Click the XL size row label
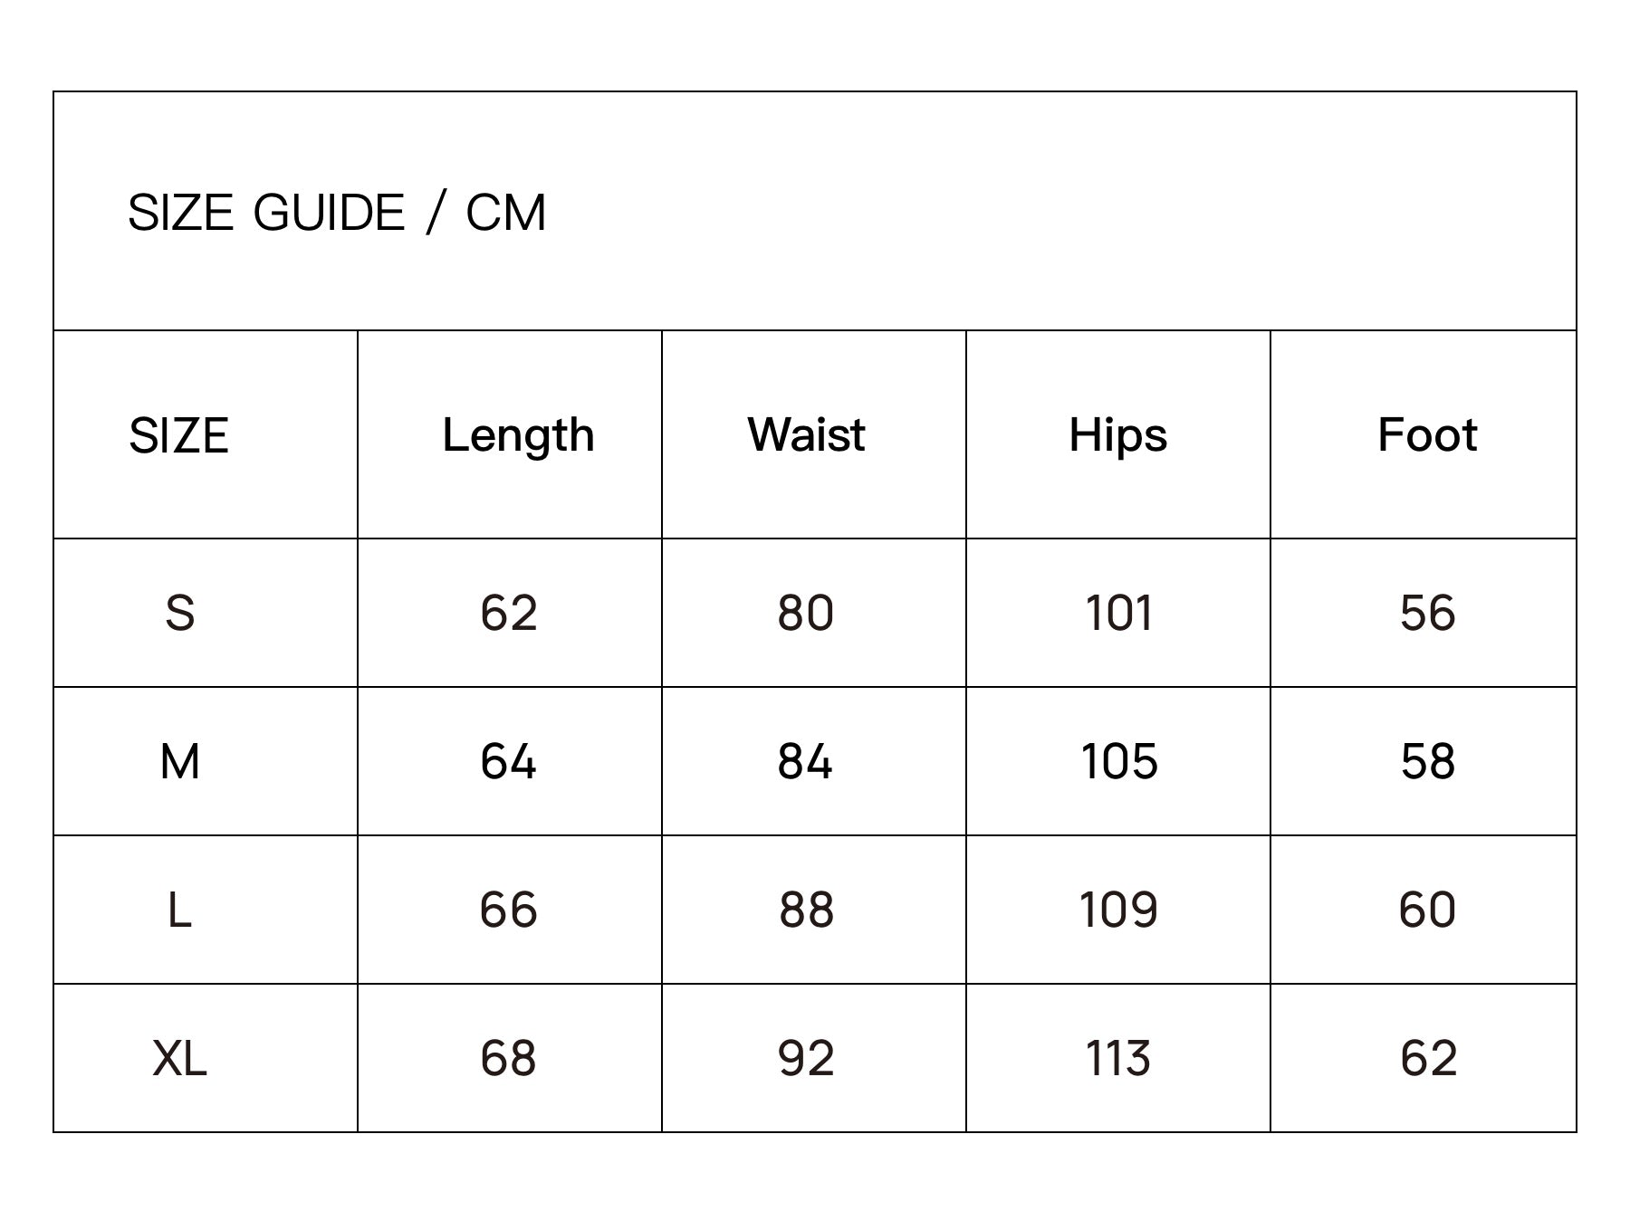 tap(179, 1058)
